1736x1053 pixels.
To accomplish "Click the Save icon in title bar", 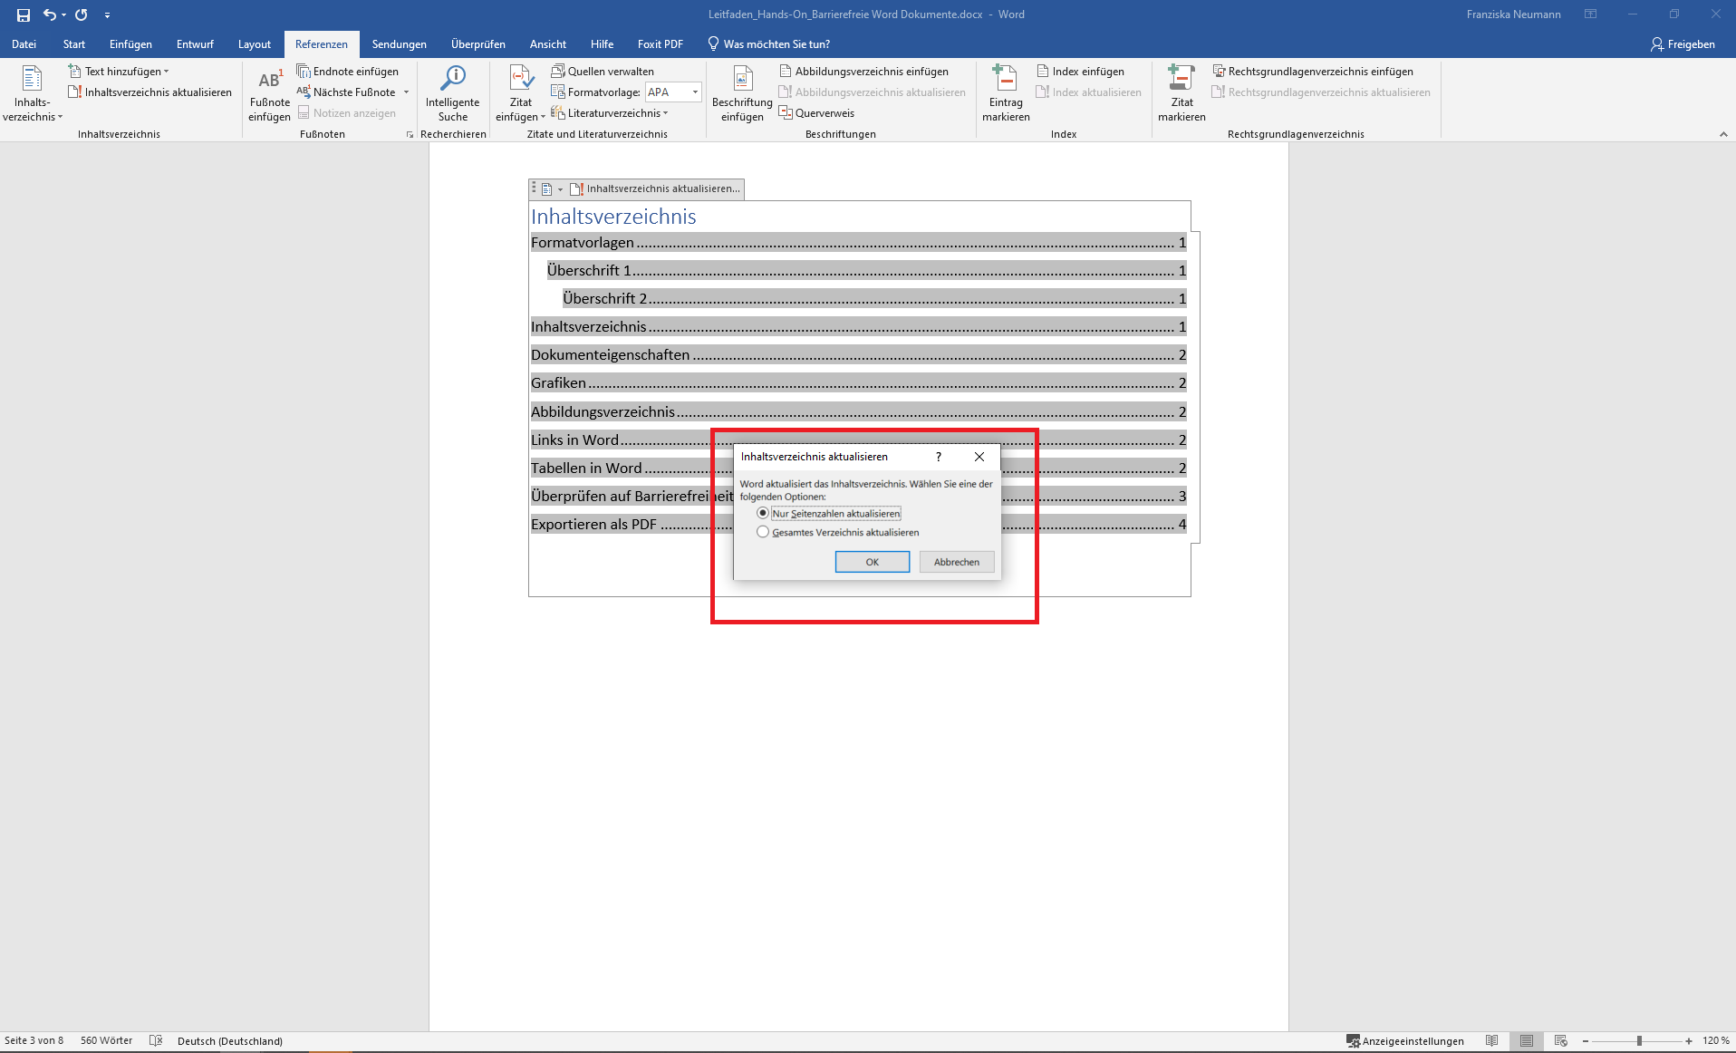I will point(24,14).
